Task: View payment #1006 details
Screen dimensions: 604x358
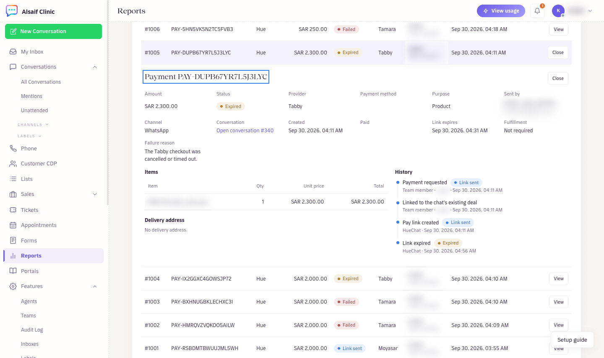Action: click(x=558, y=29)
